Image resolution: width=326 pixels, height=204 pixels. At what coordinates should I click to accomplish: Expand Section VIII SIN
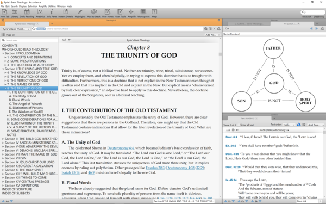point(3,158)
